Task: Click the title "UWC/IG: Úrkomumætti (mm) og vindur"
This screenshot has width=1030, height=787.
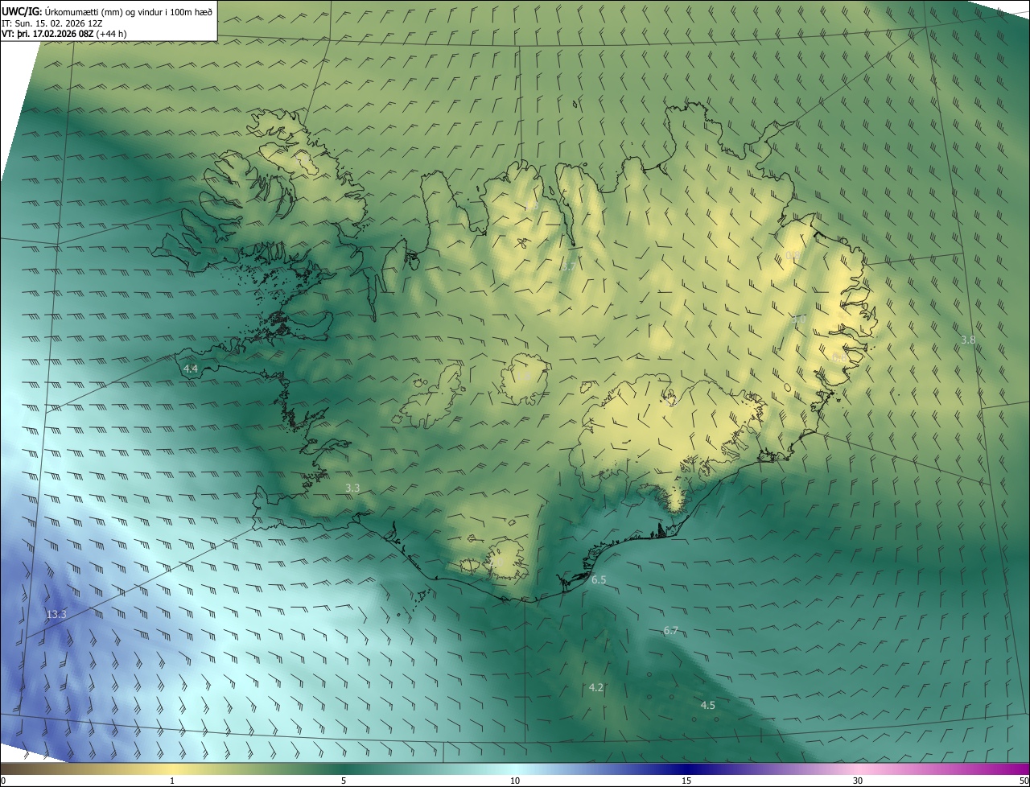Action: pyautogui.click(x=107, y=11)
